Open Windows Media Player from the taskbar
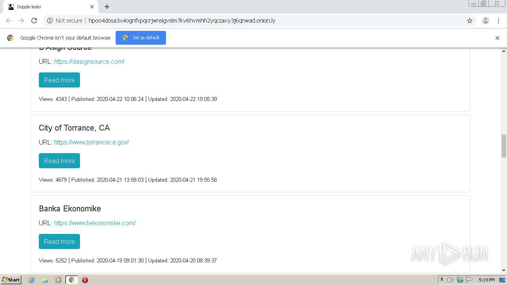This screenshot has height=285, width=507. tap(58, 280)
